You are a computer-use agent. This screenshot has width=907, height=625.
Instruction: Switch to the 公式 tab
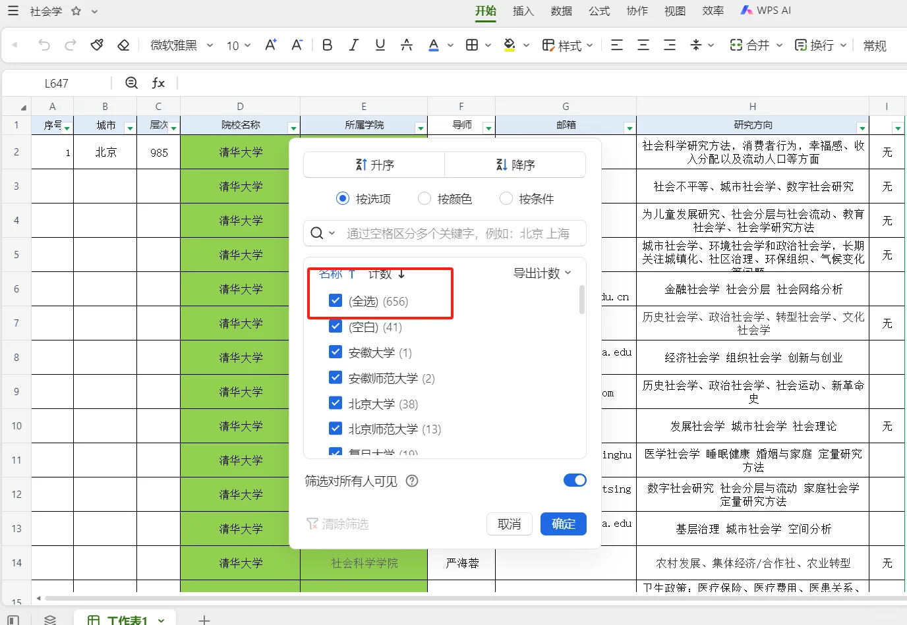(599, 11)
